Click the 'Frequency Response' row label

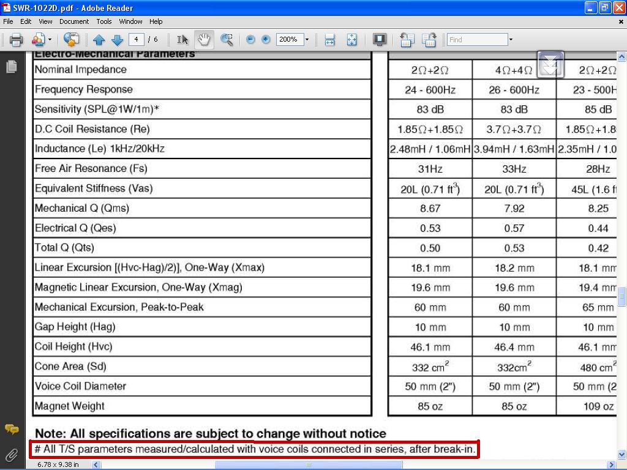coord(83,89)
